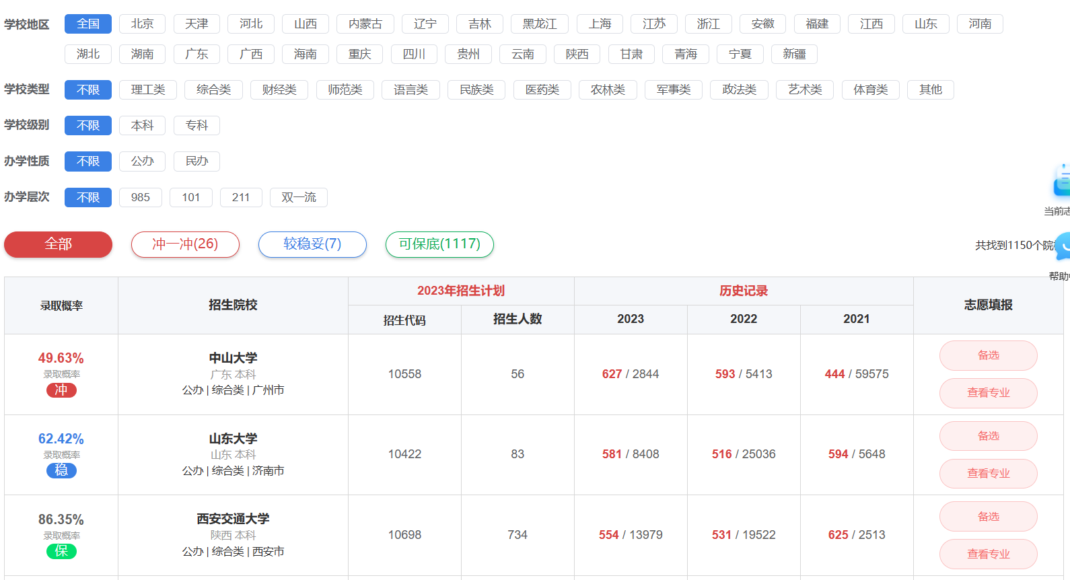
Task: Filter by 101 tier
Action: 191,197
